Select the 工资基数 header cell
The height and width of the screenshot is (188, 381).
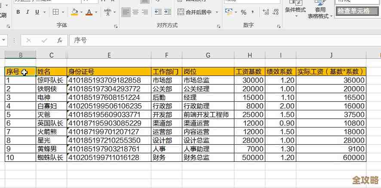pos(250,72)
